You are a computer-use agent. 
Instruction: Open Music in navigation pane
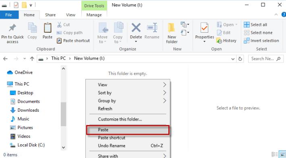click(20, 119)
